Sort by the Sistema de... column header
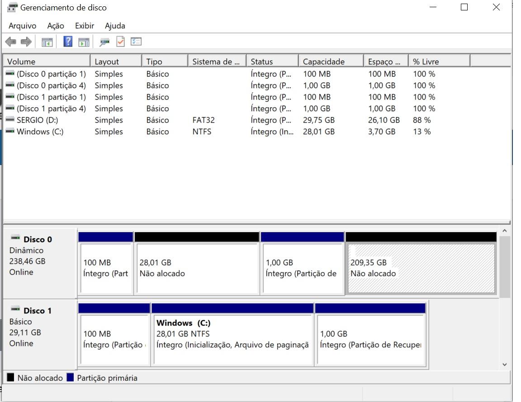 [217, 61]
